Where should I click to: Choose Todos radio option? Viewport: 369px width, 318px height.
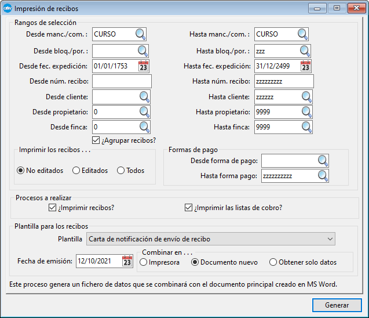[120, 171]
